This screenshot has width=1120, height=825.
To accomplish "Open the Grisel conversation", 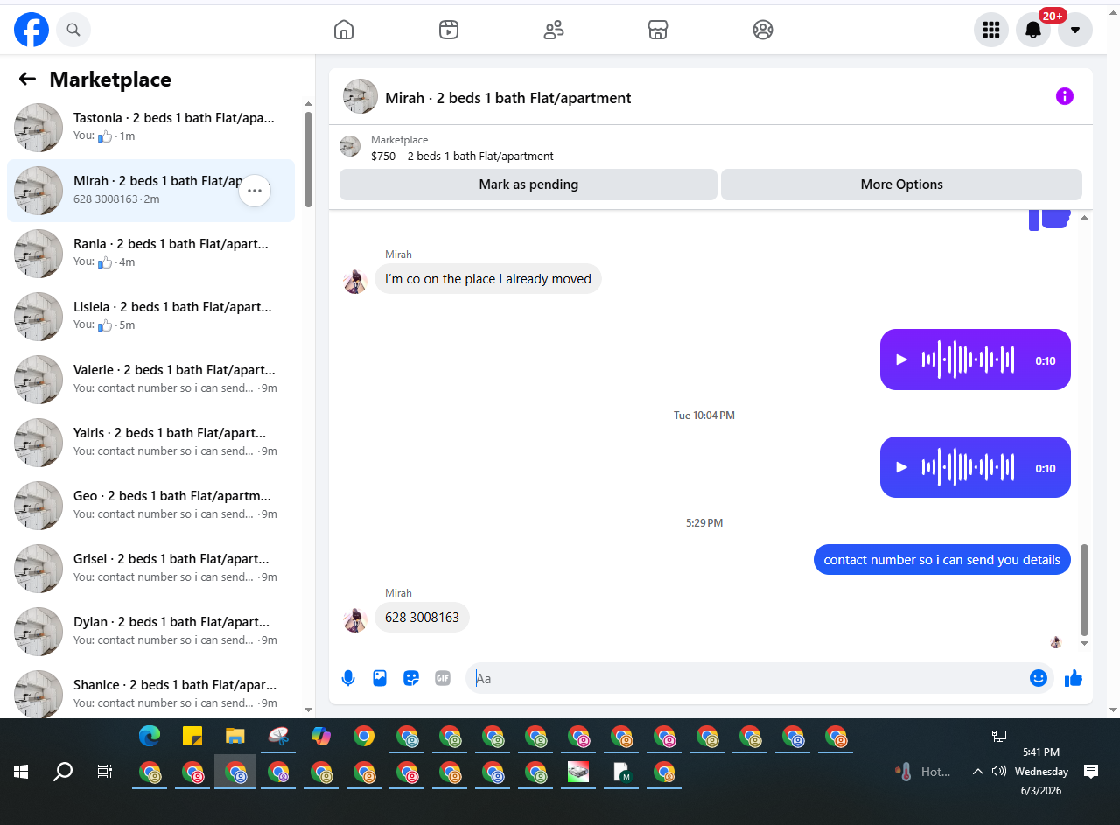I will [x=150, y=569].
